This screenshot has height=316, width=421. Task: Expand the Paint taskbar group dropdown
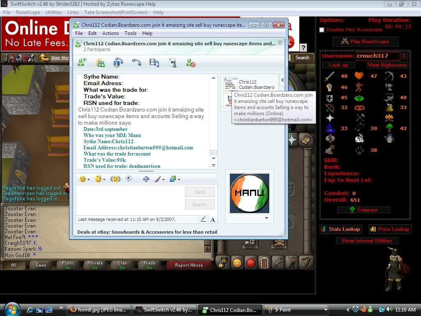326,310
